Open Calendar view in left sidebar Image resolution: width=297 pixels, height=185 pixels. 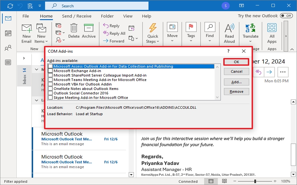(x=8, y=33)
